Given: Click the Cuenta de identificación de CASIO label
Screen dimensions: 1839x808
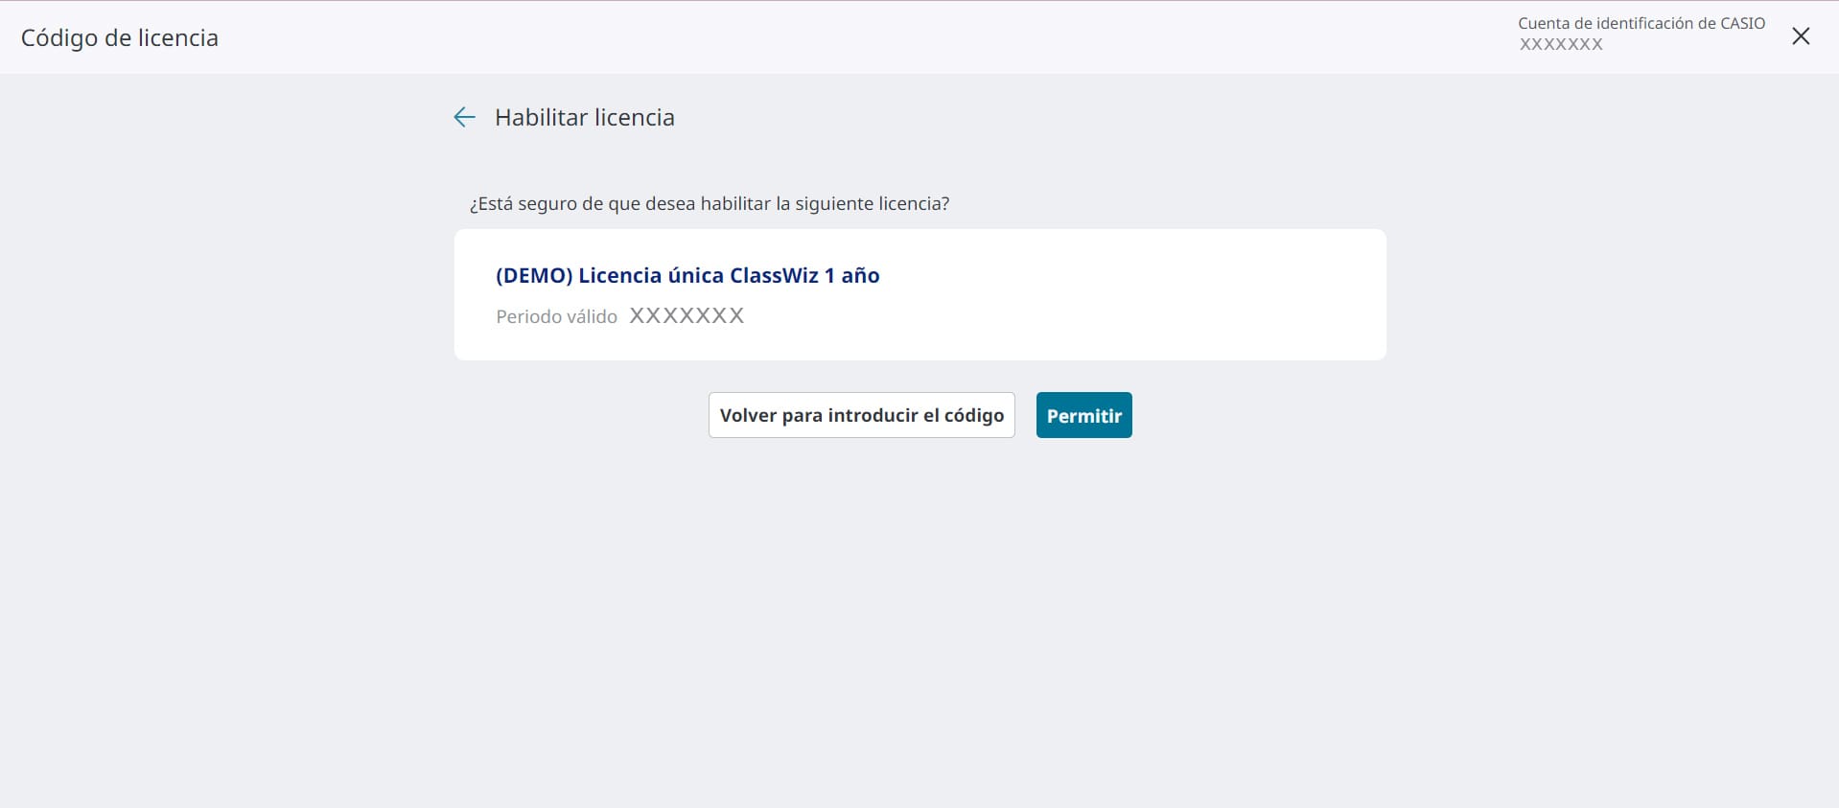Looking at the screenshot, I should [x=1641, y=23].
